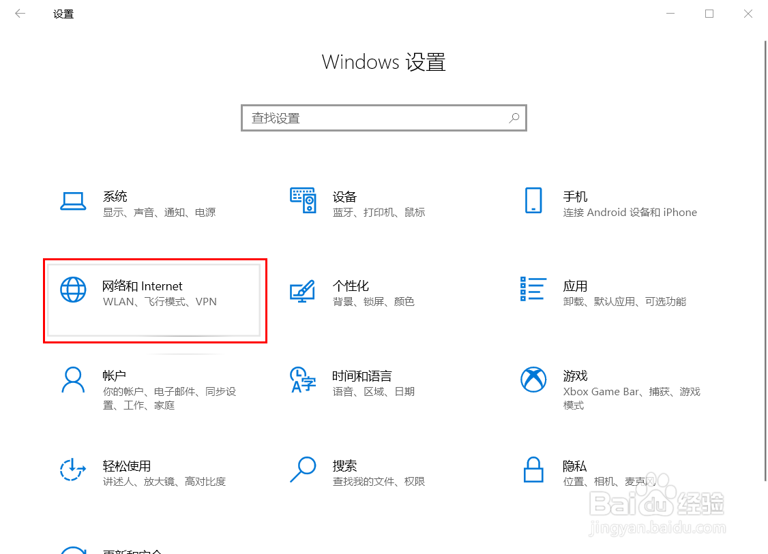Click the search magnifier in search box
The width and height of the screenshot is (768, 554).
tap(514, 117)
